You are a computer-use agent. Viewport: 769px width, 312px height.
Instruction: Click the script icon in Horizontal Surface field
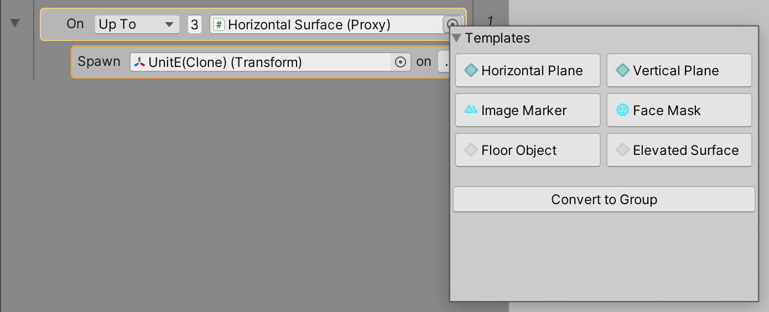219,25
